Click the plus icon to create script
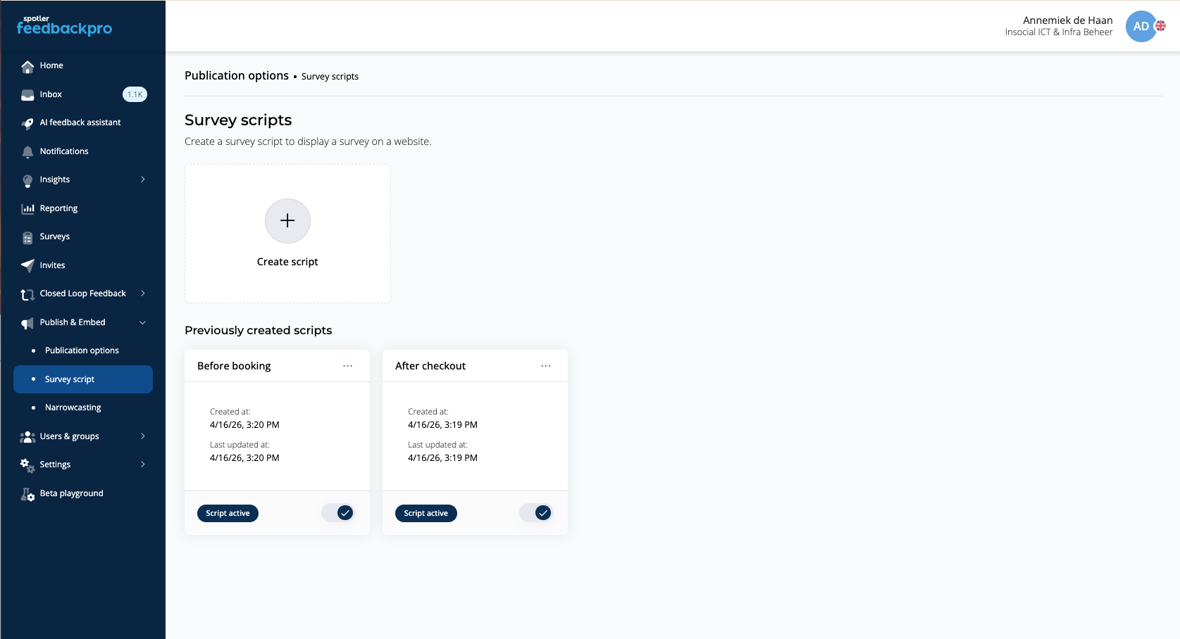The width and height of the screenshot is (1180, 639). pyautogui.click(x=287, y=220)
